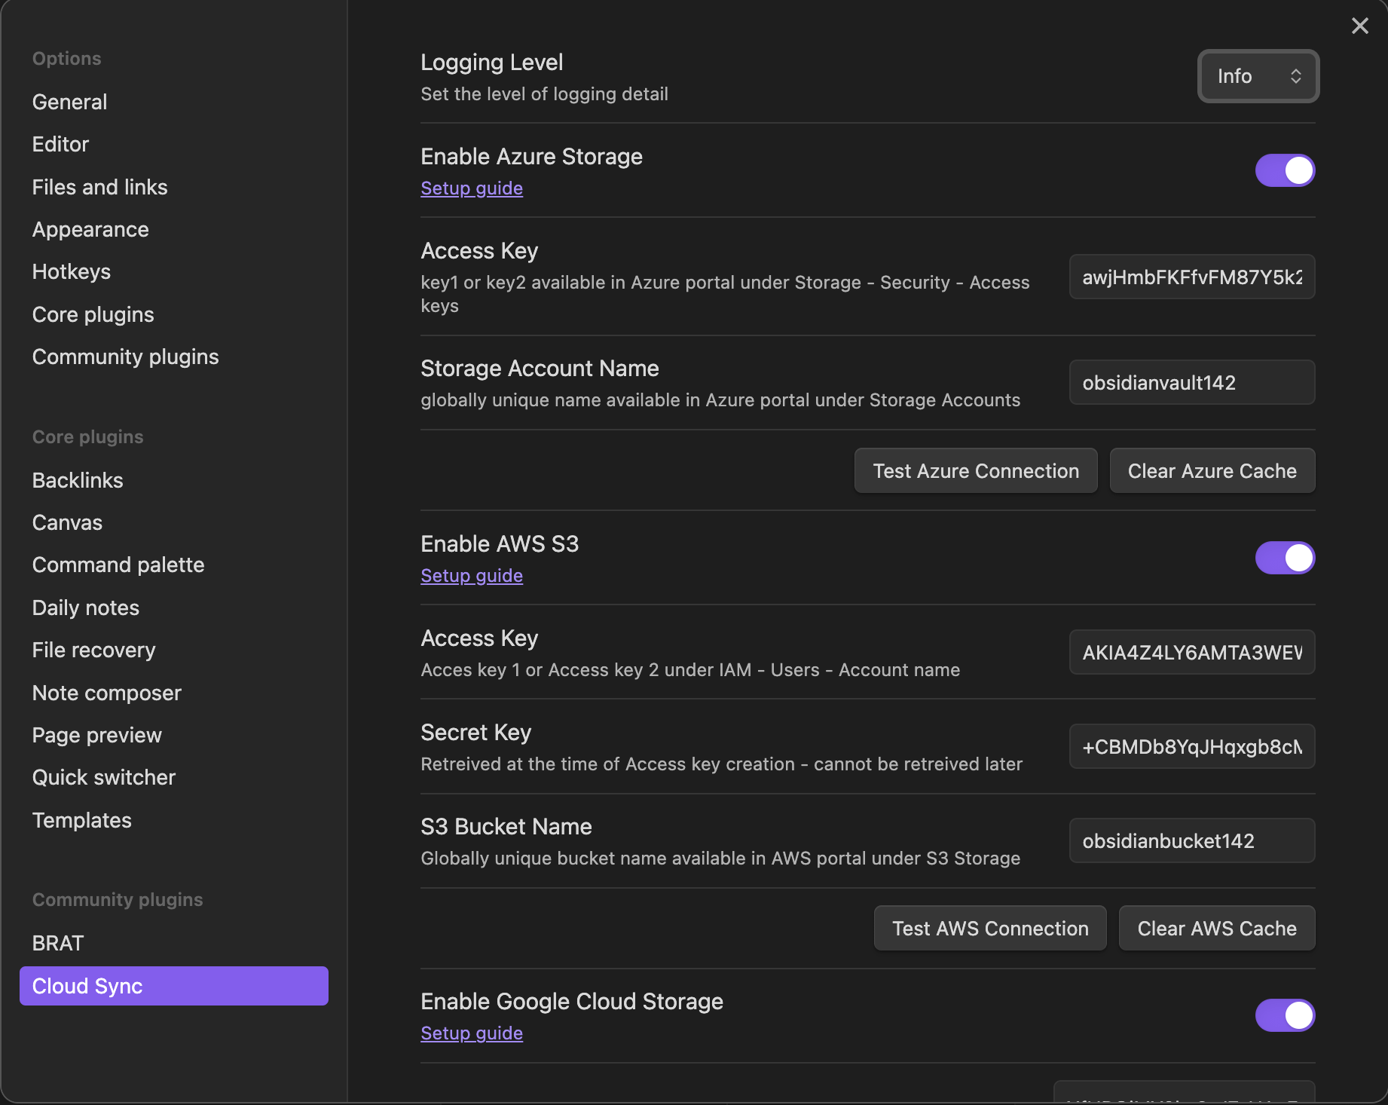Image resolution: width=1388 pixels, height=1105 pixels.
Task: Focus the S3 Bucket Name field
Action: pos(1192,841)
